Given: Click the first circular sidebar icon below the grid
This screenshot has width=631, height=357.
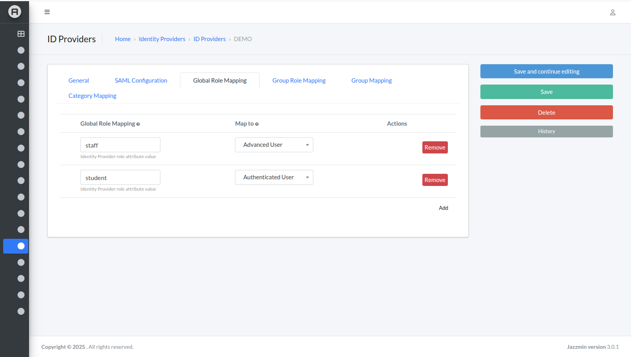Looking at the screenshot, I should (21, 50).
